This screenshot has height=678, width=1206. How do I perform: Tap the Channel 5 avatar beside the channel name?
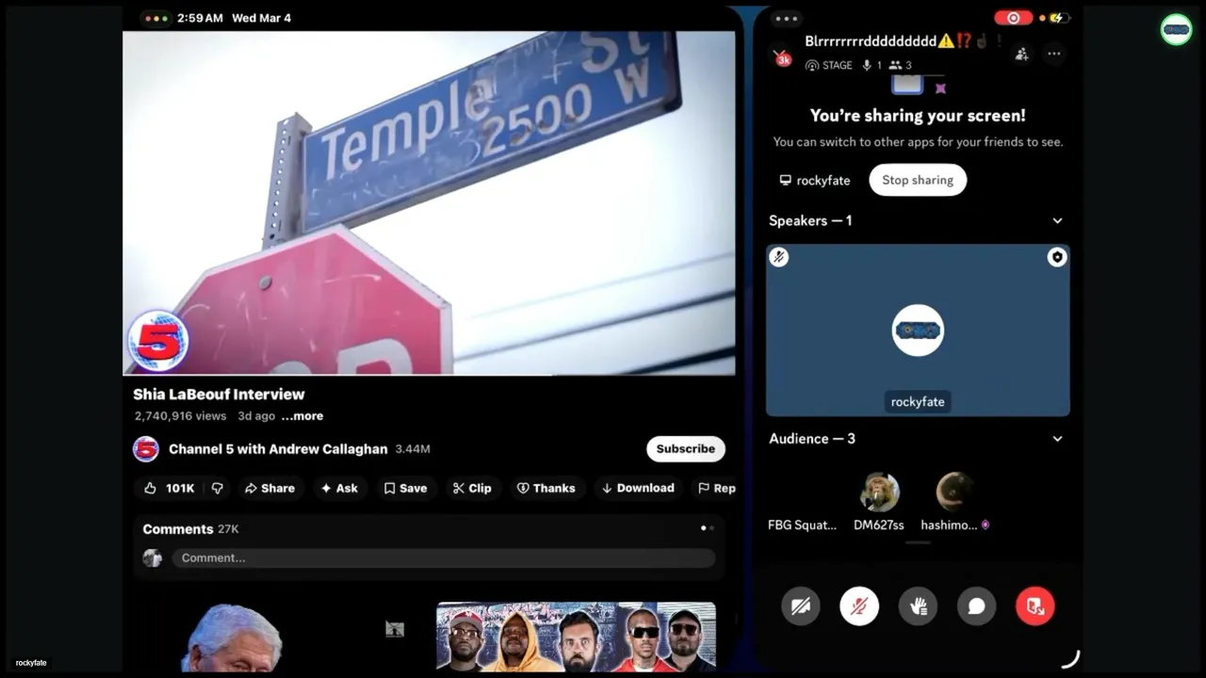146,449
